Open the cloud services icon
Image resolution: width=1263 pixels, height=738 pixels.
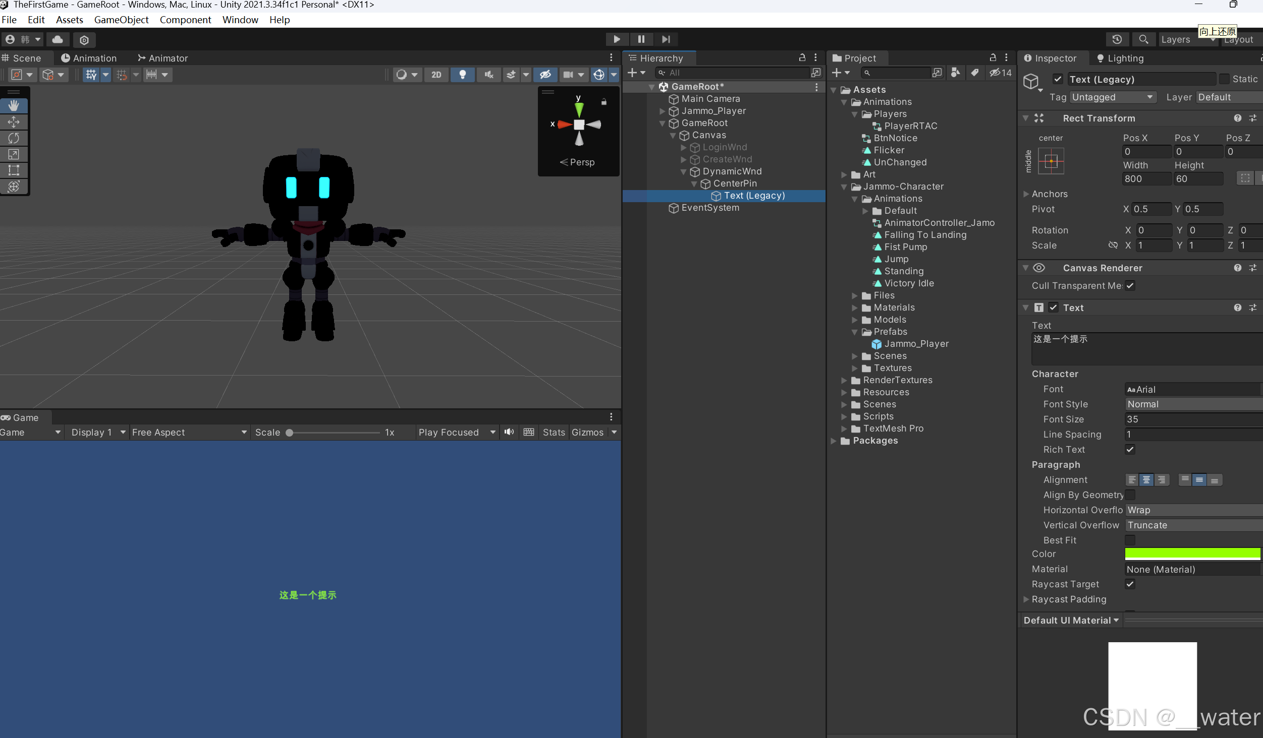[x=58, y=39]
